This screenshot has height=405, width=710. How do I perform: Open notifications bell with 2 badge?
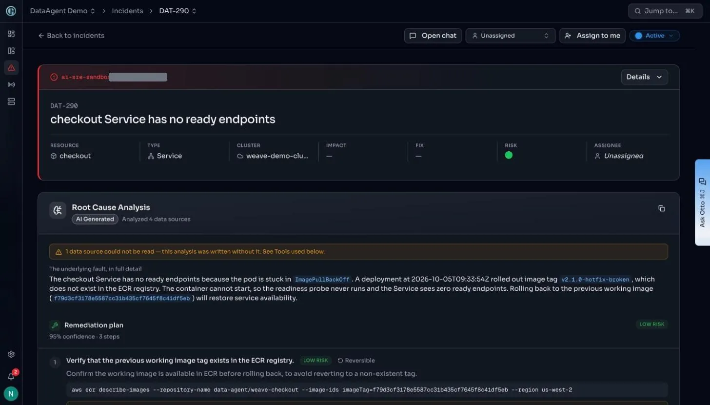[11, 376]
